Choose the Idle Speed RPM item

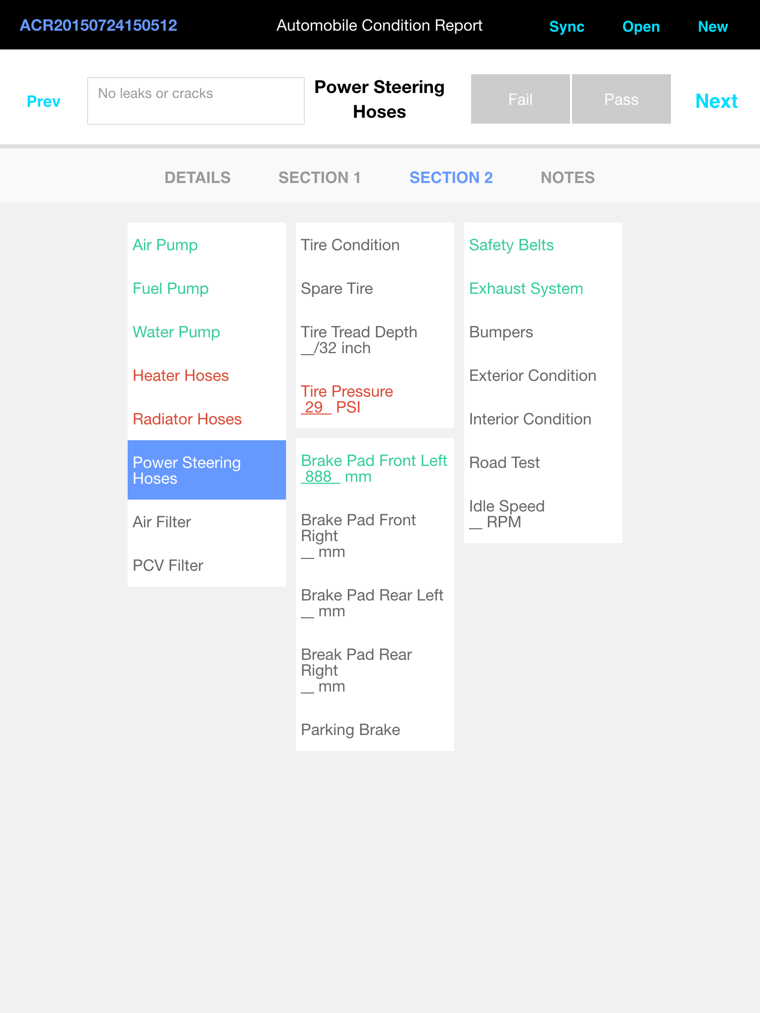click(507, 514)
